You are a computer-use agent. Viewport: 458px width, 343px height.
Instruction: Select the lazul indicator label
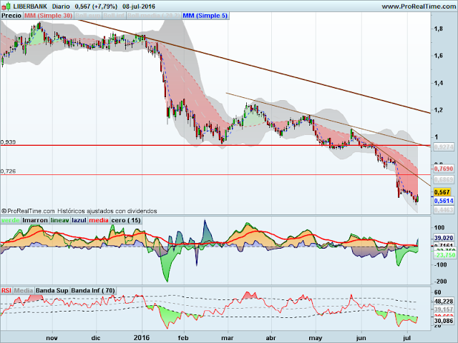[x=79, y=220]
